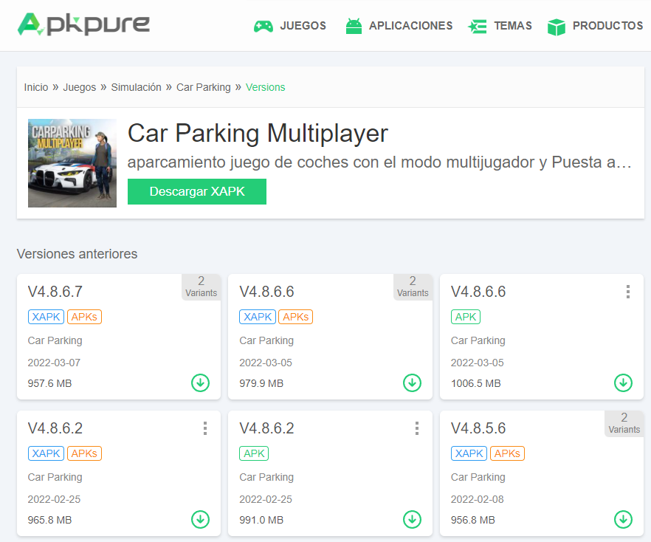Click download arrow on the 1006.5 MB version

coord(623,383)
